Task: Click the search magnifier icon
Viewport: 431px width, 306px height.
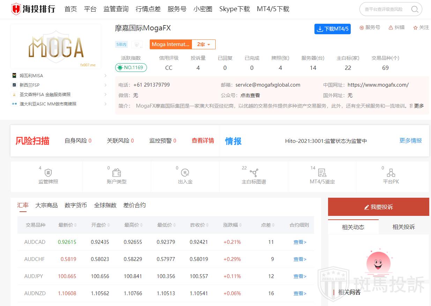Action: (x=415, y=9)
